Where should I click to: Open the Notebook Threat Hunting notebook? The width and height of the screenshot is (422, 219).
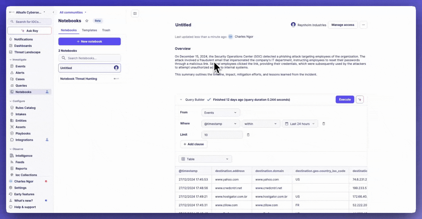pyautogui.click(x=79, y=79)
